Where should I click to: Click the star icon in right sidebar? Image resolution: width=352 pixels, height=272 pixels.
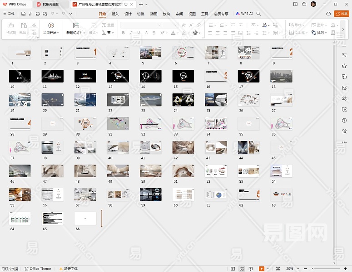point(344,66)
